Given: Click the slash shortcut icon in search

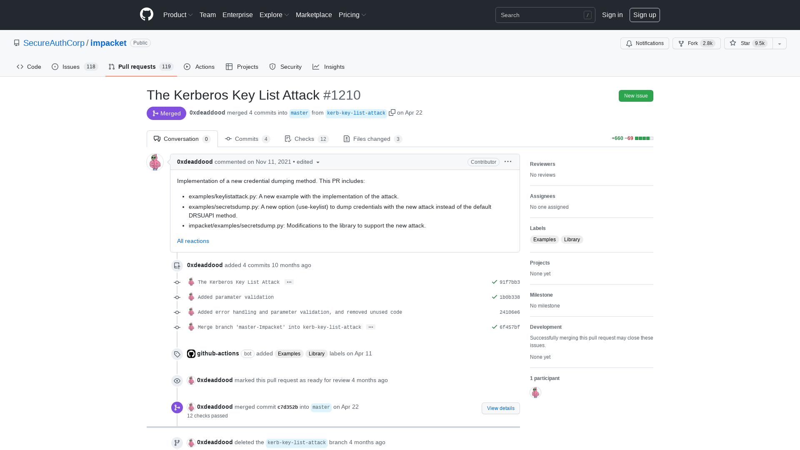Looking at the screenshot, I should [587, 15].
